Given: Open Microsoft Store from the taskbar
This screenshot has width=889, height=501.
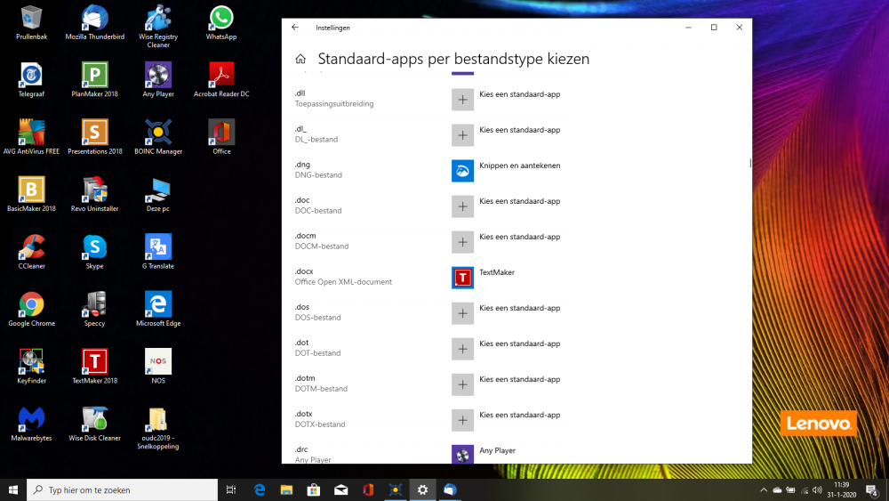Looking at the screenshot, I should pos(313,489).
